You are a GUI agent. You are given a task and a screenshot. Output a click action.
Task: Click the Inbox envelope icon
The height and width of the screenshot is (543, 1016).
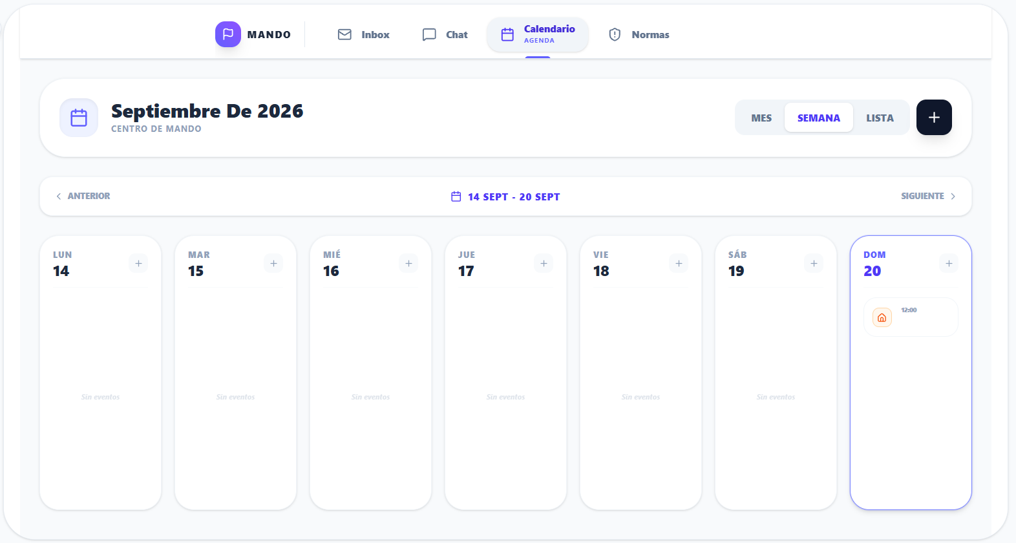tap(344, 34)
